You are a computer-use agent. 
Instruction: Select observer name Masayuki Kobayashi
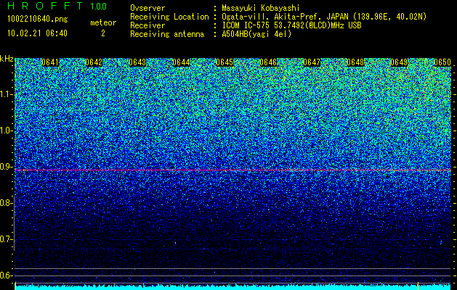coord(261,8)
